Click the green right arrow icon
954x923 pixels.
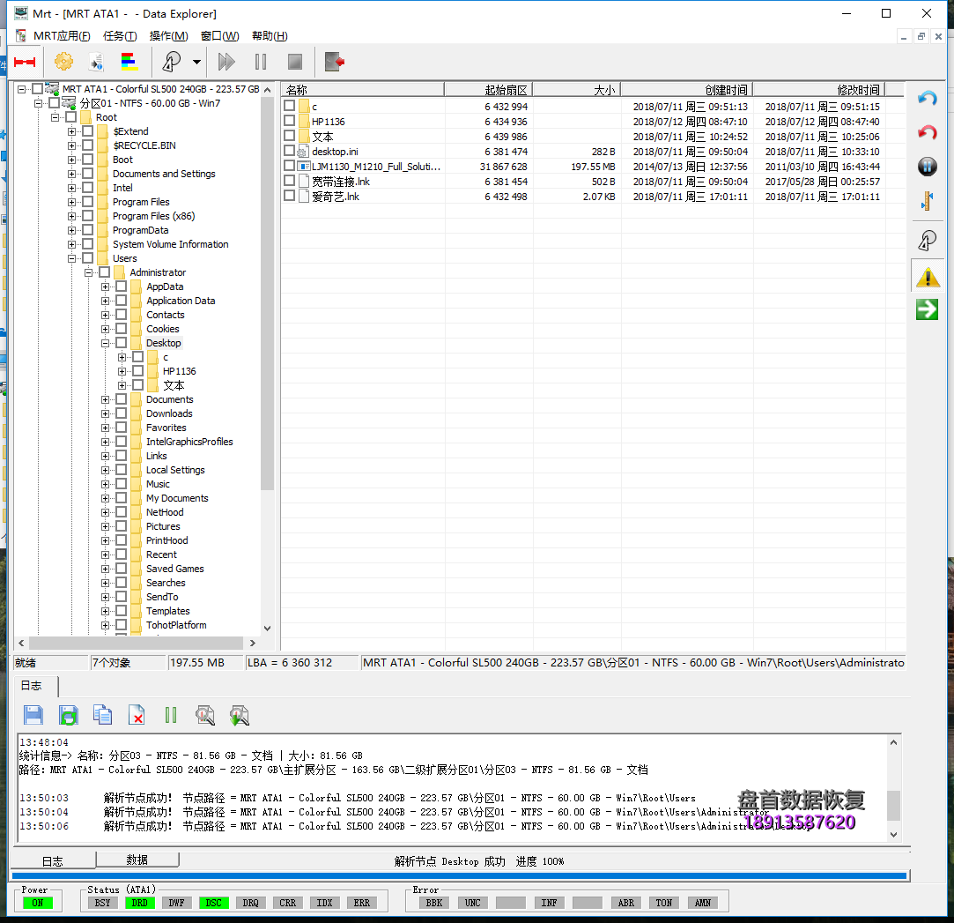(927, 309)
